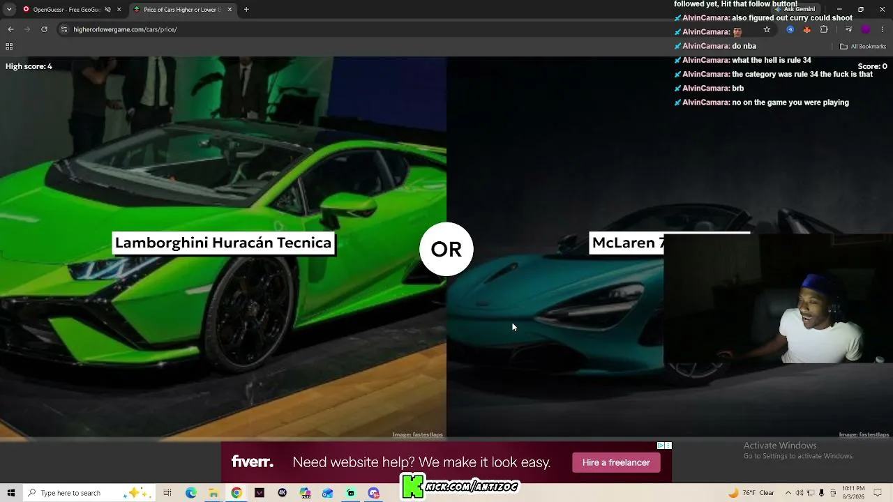Close the Price of Cars tab

pyautogui.click(x=230, y=10)
